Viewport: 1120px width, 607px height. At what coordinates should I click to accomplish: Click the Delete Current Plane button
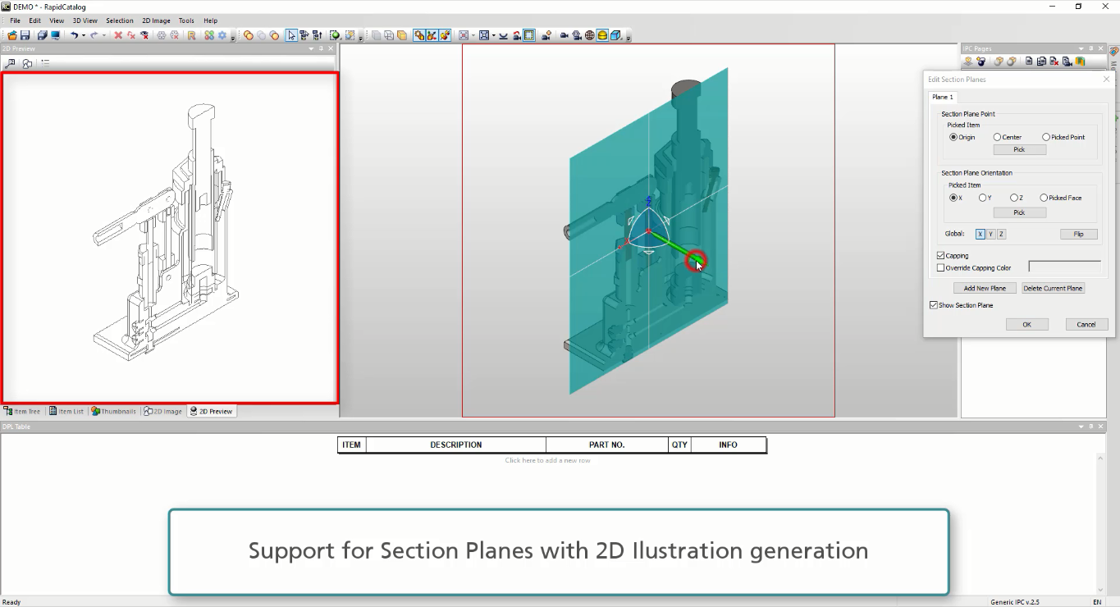pos(1053,288)
